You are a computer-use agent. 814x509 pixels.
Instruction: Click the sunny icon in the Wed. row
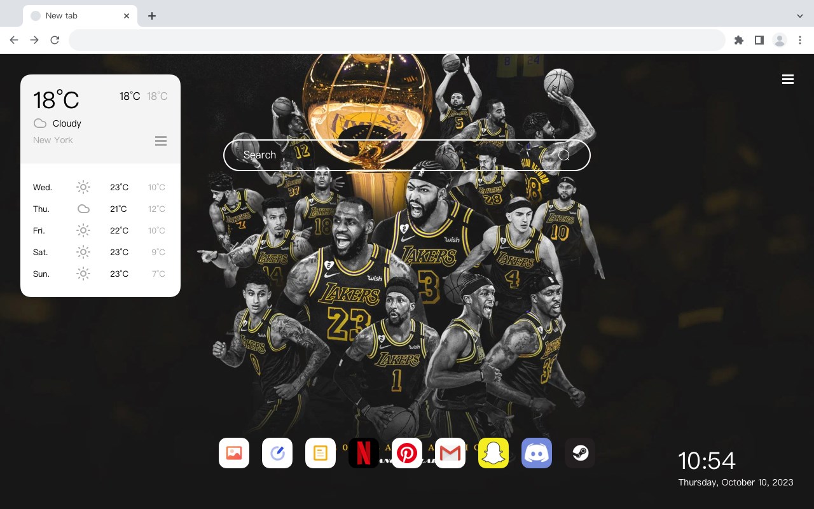coord(83,187)
